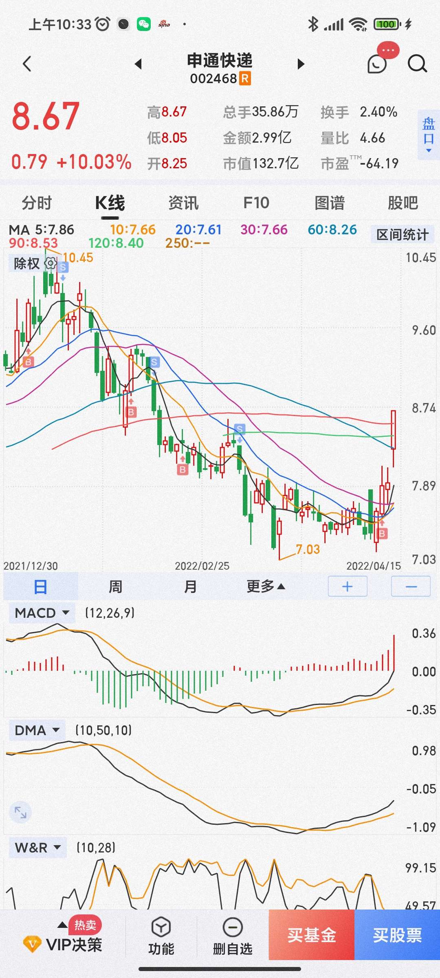Tap the latest red candlestick at 2022/04/15
The height and width of the screenshot is (978, 440).
click(x=394, y=438)
